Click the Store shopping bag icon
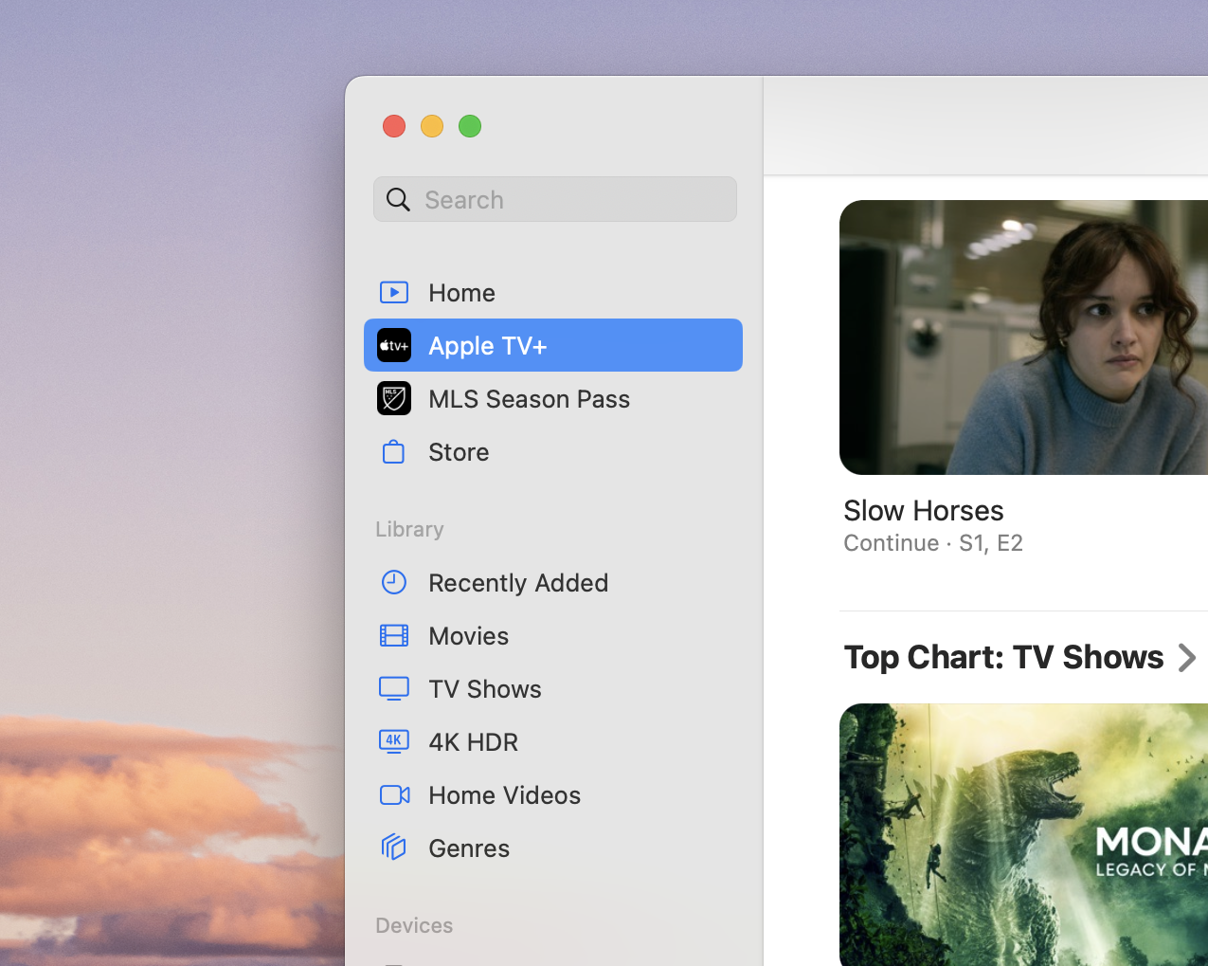Viewport: 1208px width, 966px height. [x=394, y=451]
